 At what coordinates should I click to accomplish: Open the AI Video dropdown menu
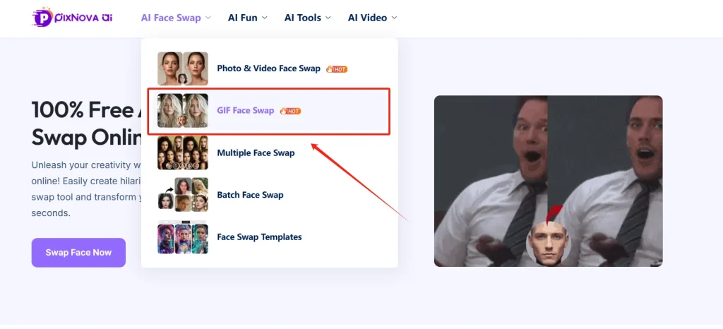click(x=372, y=18)
